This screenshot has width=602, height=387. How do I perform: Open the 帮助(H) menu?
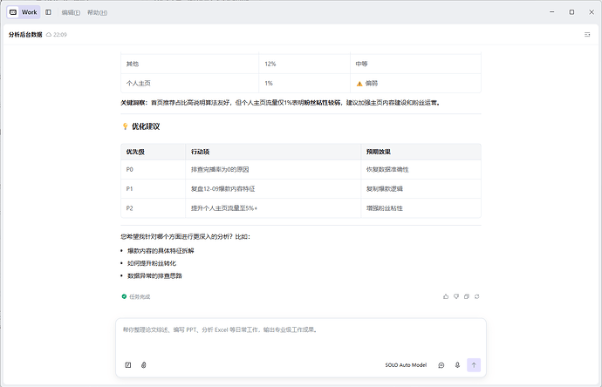coord(97,13)
